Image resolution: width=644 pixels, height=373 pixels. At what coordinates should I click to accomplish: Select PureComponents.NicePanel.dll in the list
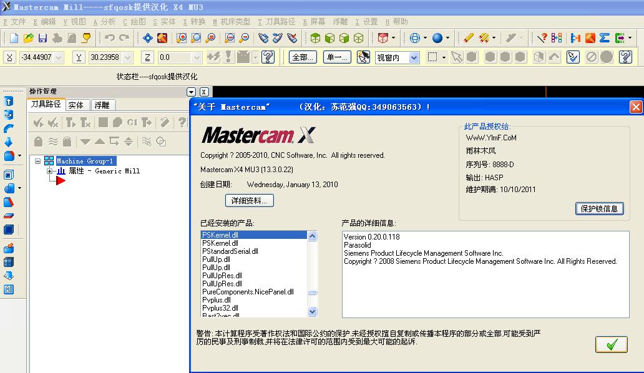[x=248, y=292]
